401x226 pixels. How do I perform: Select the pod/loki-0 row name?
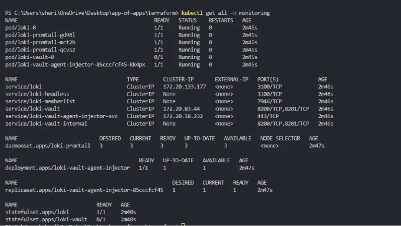21,28
